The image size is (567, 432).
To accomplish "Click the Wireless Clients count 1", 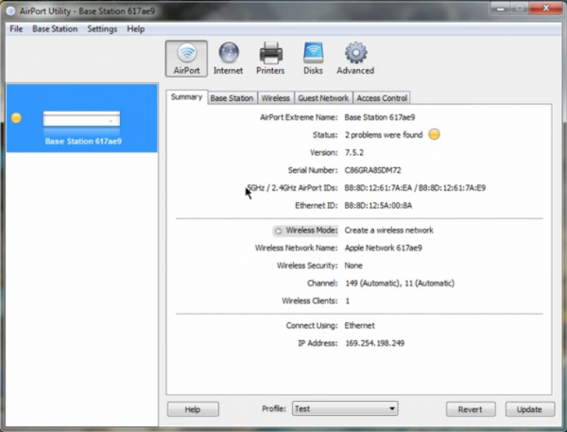I will coord(347,301).
